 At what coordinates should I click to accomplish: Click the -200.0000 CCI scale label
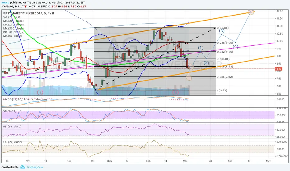[281, 156]
